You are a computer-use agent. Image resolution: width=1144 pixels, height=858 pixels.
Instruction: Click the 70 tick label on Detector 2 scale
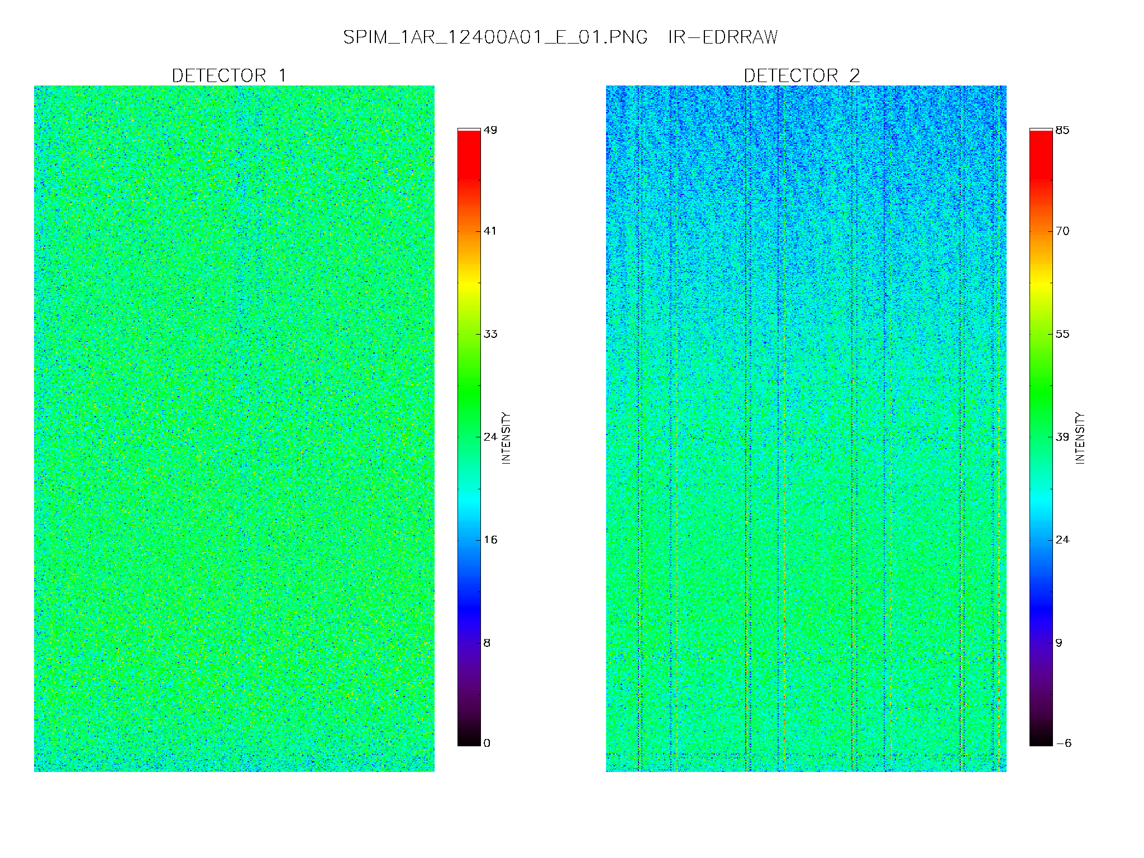point(1062,231)
